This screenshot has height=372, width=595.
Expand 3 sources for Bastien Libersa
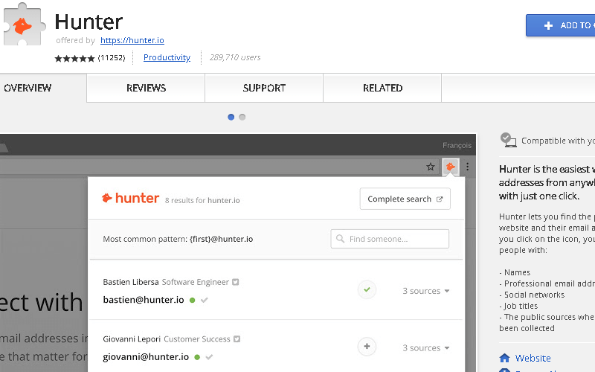point(426,291)
